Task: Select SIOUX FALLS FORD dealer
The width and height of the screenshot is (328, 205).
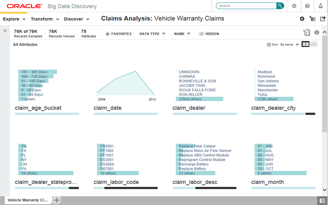Action: click(197, 90)
